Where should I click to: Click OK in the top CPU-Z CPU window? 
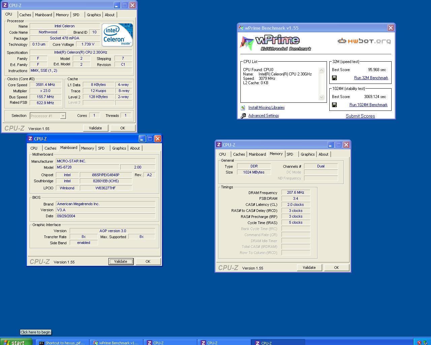pyautogui.click(x=123, y=128)
